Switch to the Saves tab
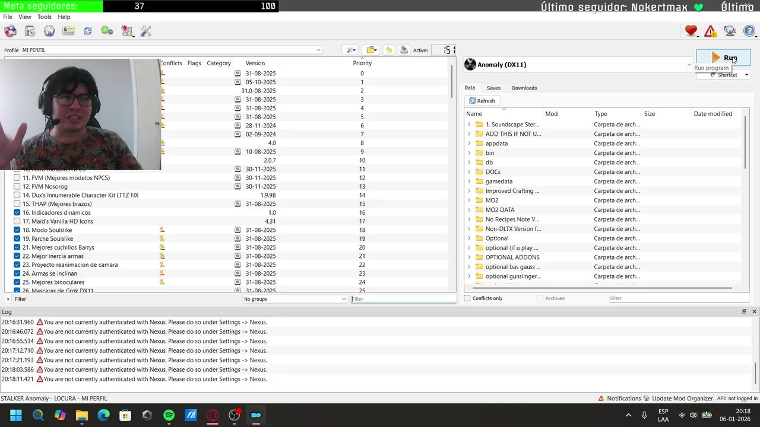Screen dimensions: 760x427 (493, 88)
